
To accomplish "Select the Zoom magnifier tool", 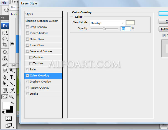I will [x=12, y=97].
